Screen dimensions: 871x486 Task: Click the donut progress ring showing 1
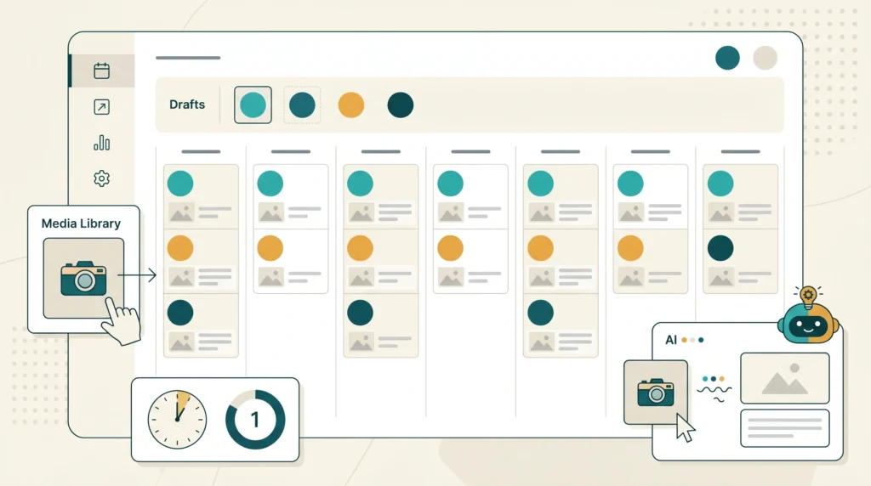(255, 420)
